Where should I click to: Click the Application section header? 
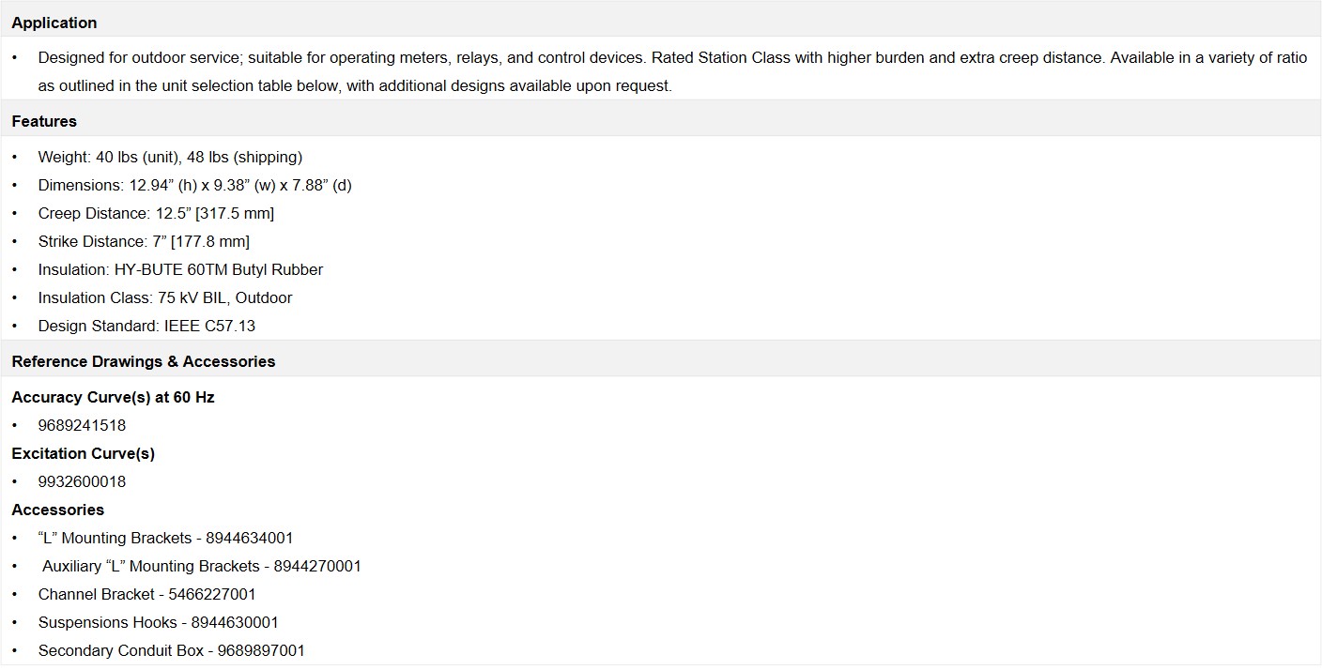pyautogui.click(x=54, y=23)
